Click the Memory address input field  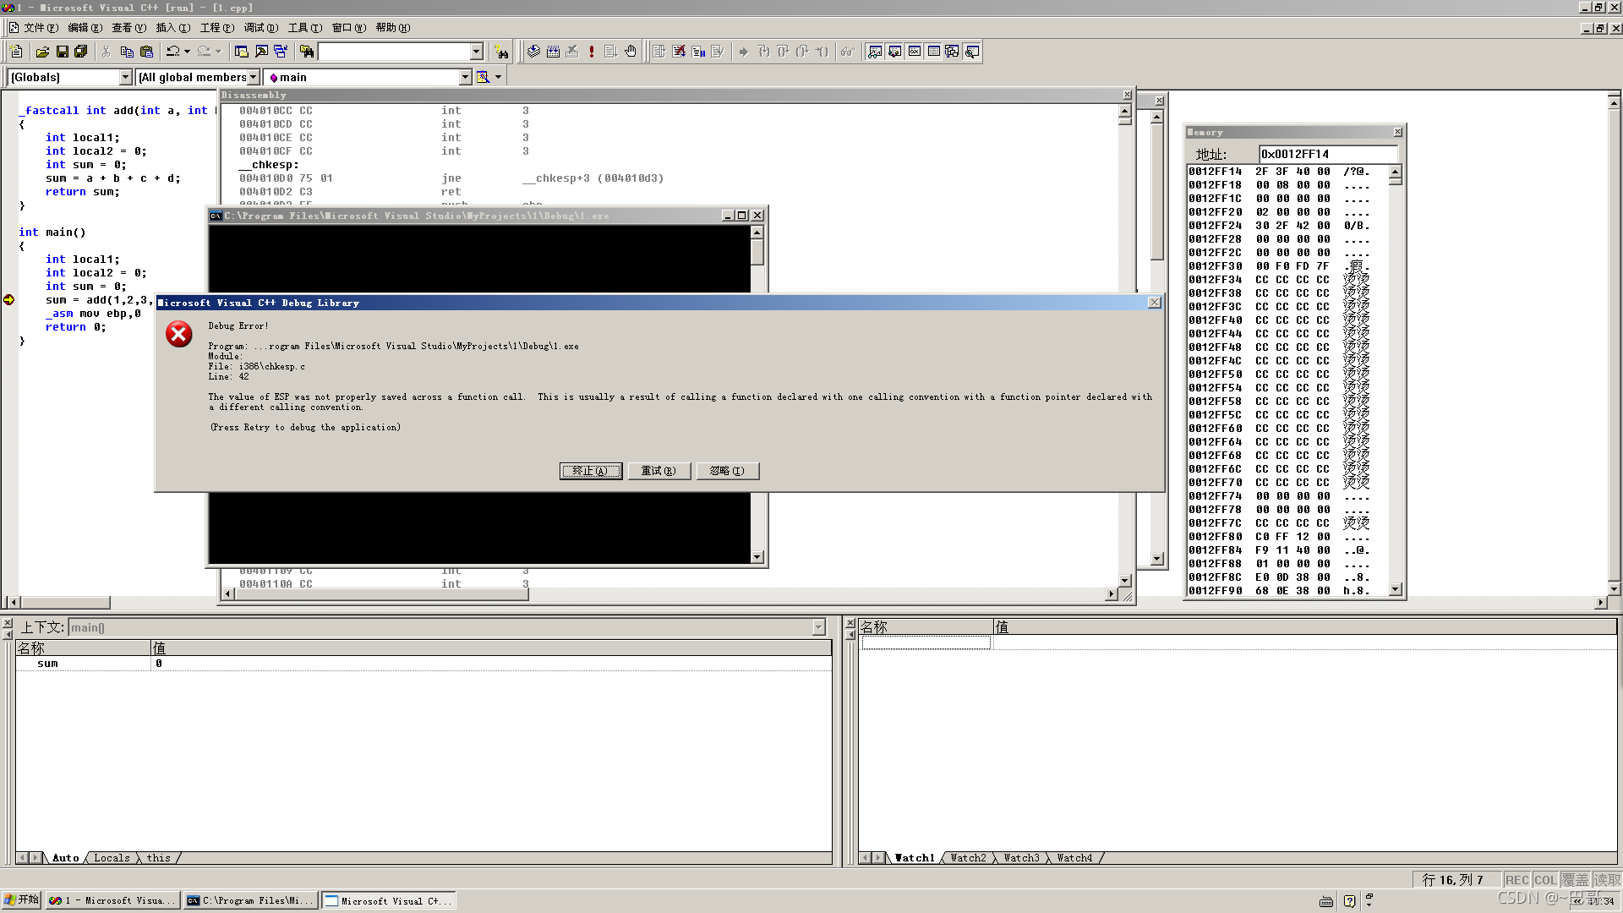click(x=1327, y=154)
